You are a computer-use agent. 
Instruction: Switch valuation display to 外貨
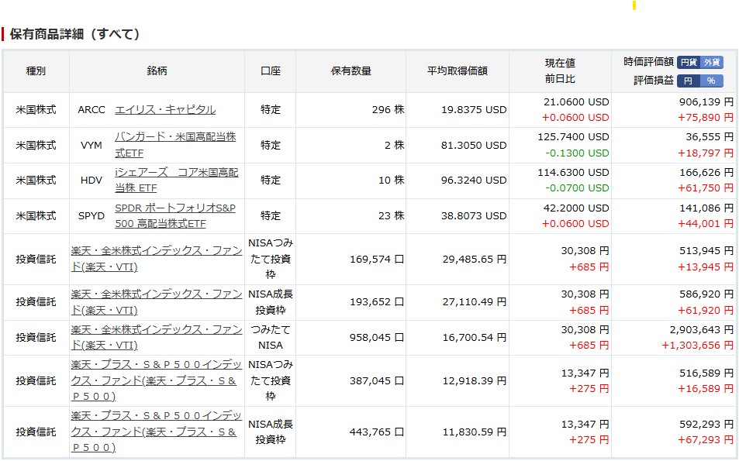(712, 62)
